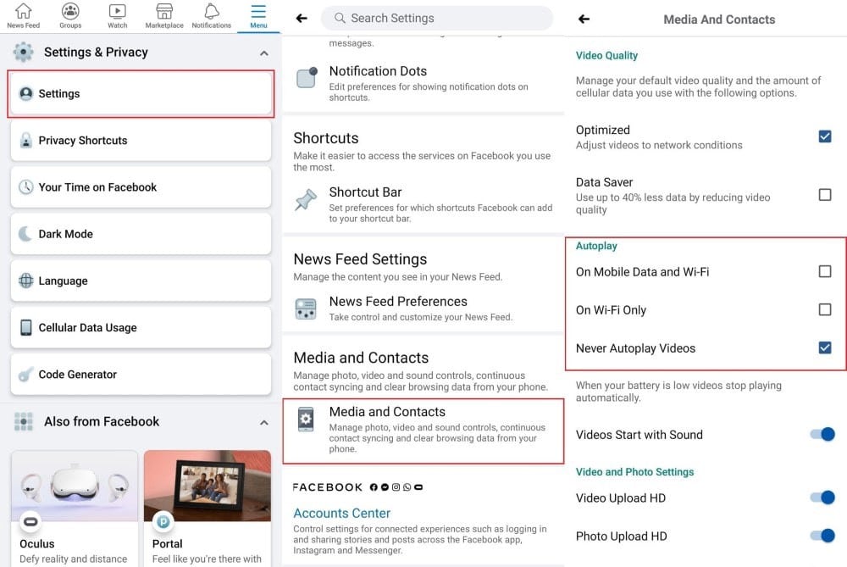847x567 pixels.
Task: Open Code Generator
Action: [141, 374]
